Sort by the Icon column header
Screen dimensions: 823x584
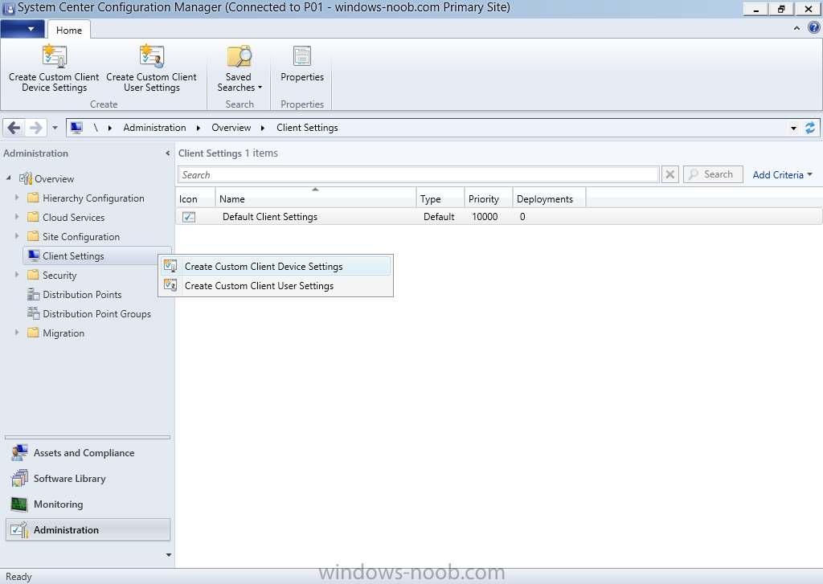(x=195, y=199)
